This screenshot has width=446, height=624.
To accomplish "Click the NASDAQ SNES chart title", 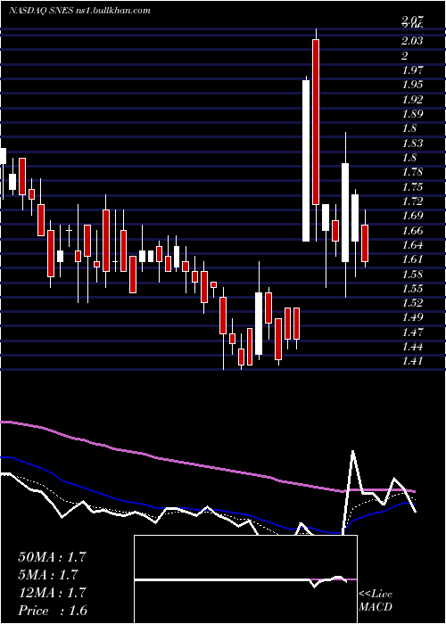I will point(79,11).
